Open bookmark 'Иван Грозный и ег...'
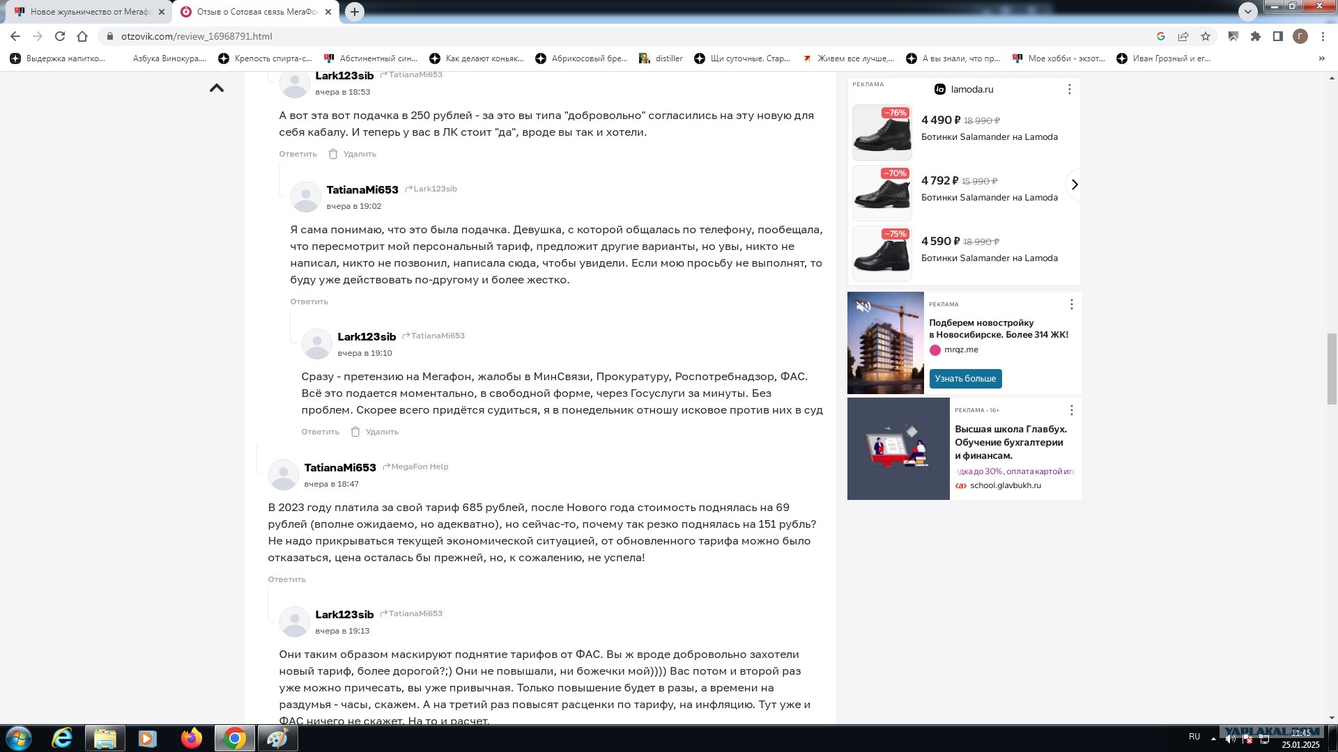 [x=1164, y=58]
